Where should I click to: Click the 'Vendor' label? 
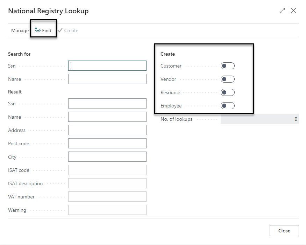tap(168, 79)
